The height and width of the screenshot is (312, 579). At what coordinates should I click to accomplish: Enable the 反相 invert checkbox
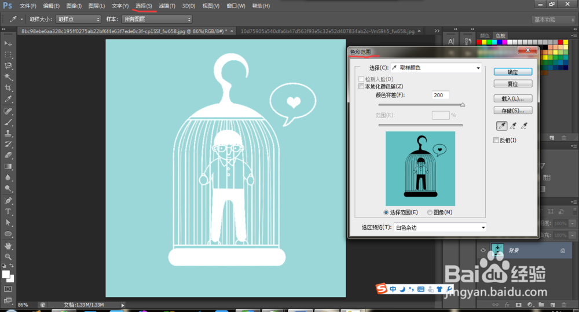[x=496, y=140]
